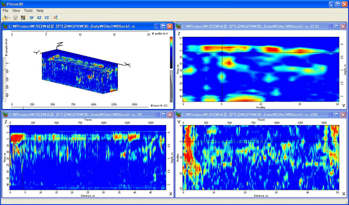Click the Save floppy disk icon

(x=15, y=18)
